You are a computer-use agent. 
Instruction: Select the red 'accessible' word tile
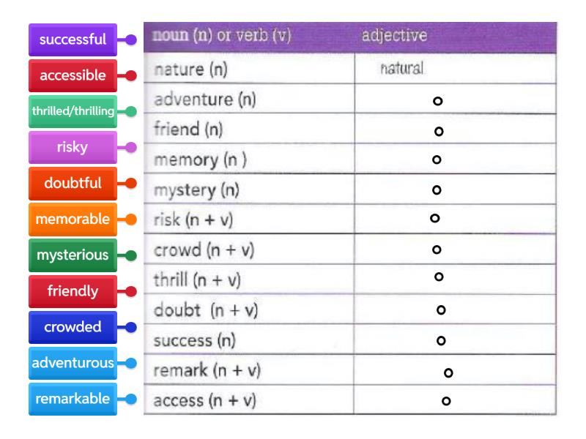click(73, 75)
